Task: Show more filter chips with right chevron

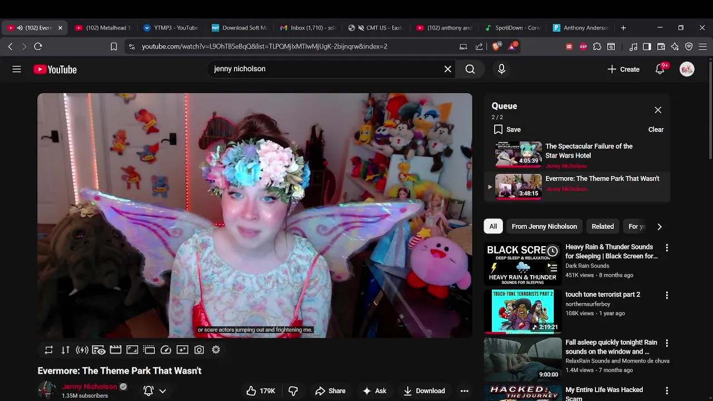Action: [x=660, y=227]
